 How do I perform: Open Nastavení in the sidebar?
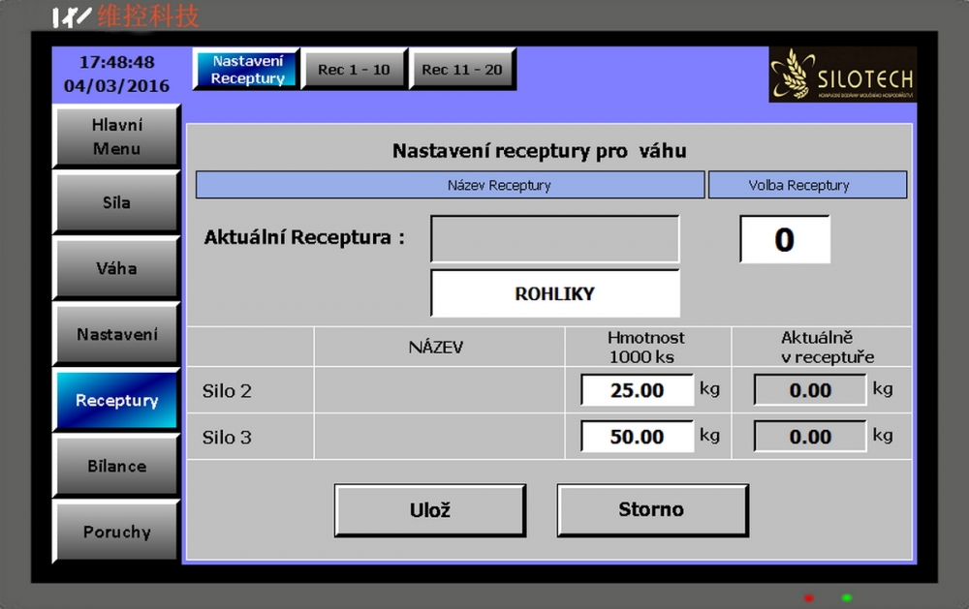tap(116, 334)
